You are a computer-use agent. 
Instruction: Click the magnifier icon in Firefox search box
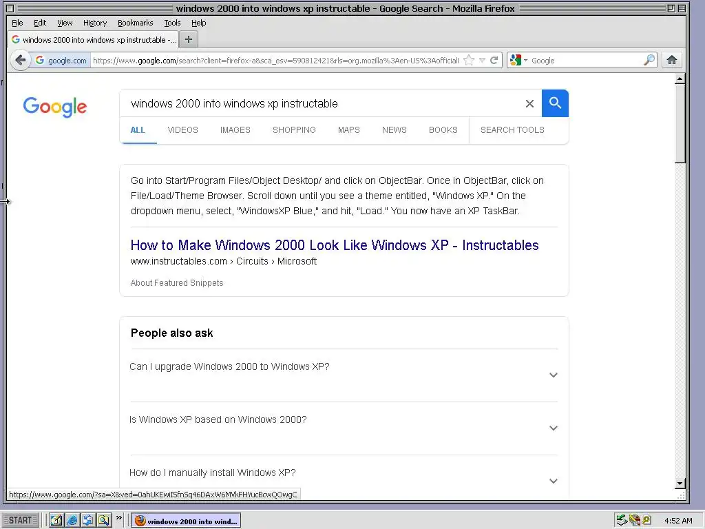pyautogui.click(x=649, y=60)
